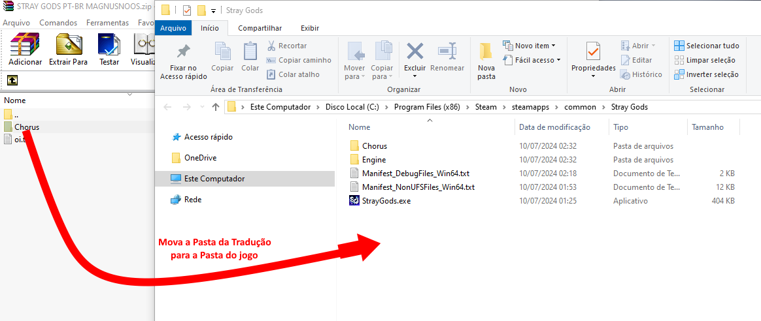The height and width of the screenshot is (321, 761).
Task: Switch to the Compartilhar ribbon tab
Action: tap(260, 28)
